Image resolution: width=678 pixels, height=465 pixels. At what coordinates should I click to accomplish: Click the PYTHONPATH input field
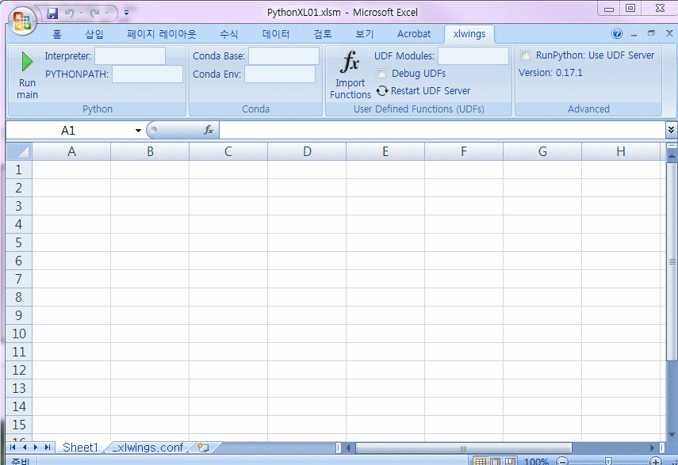[x=147, y=74]
